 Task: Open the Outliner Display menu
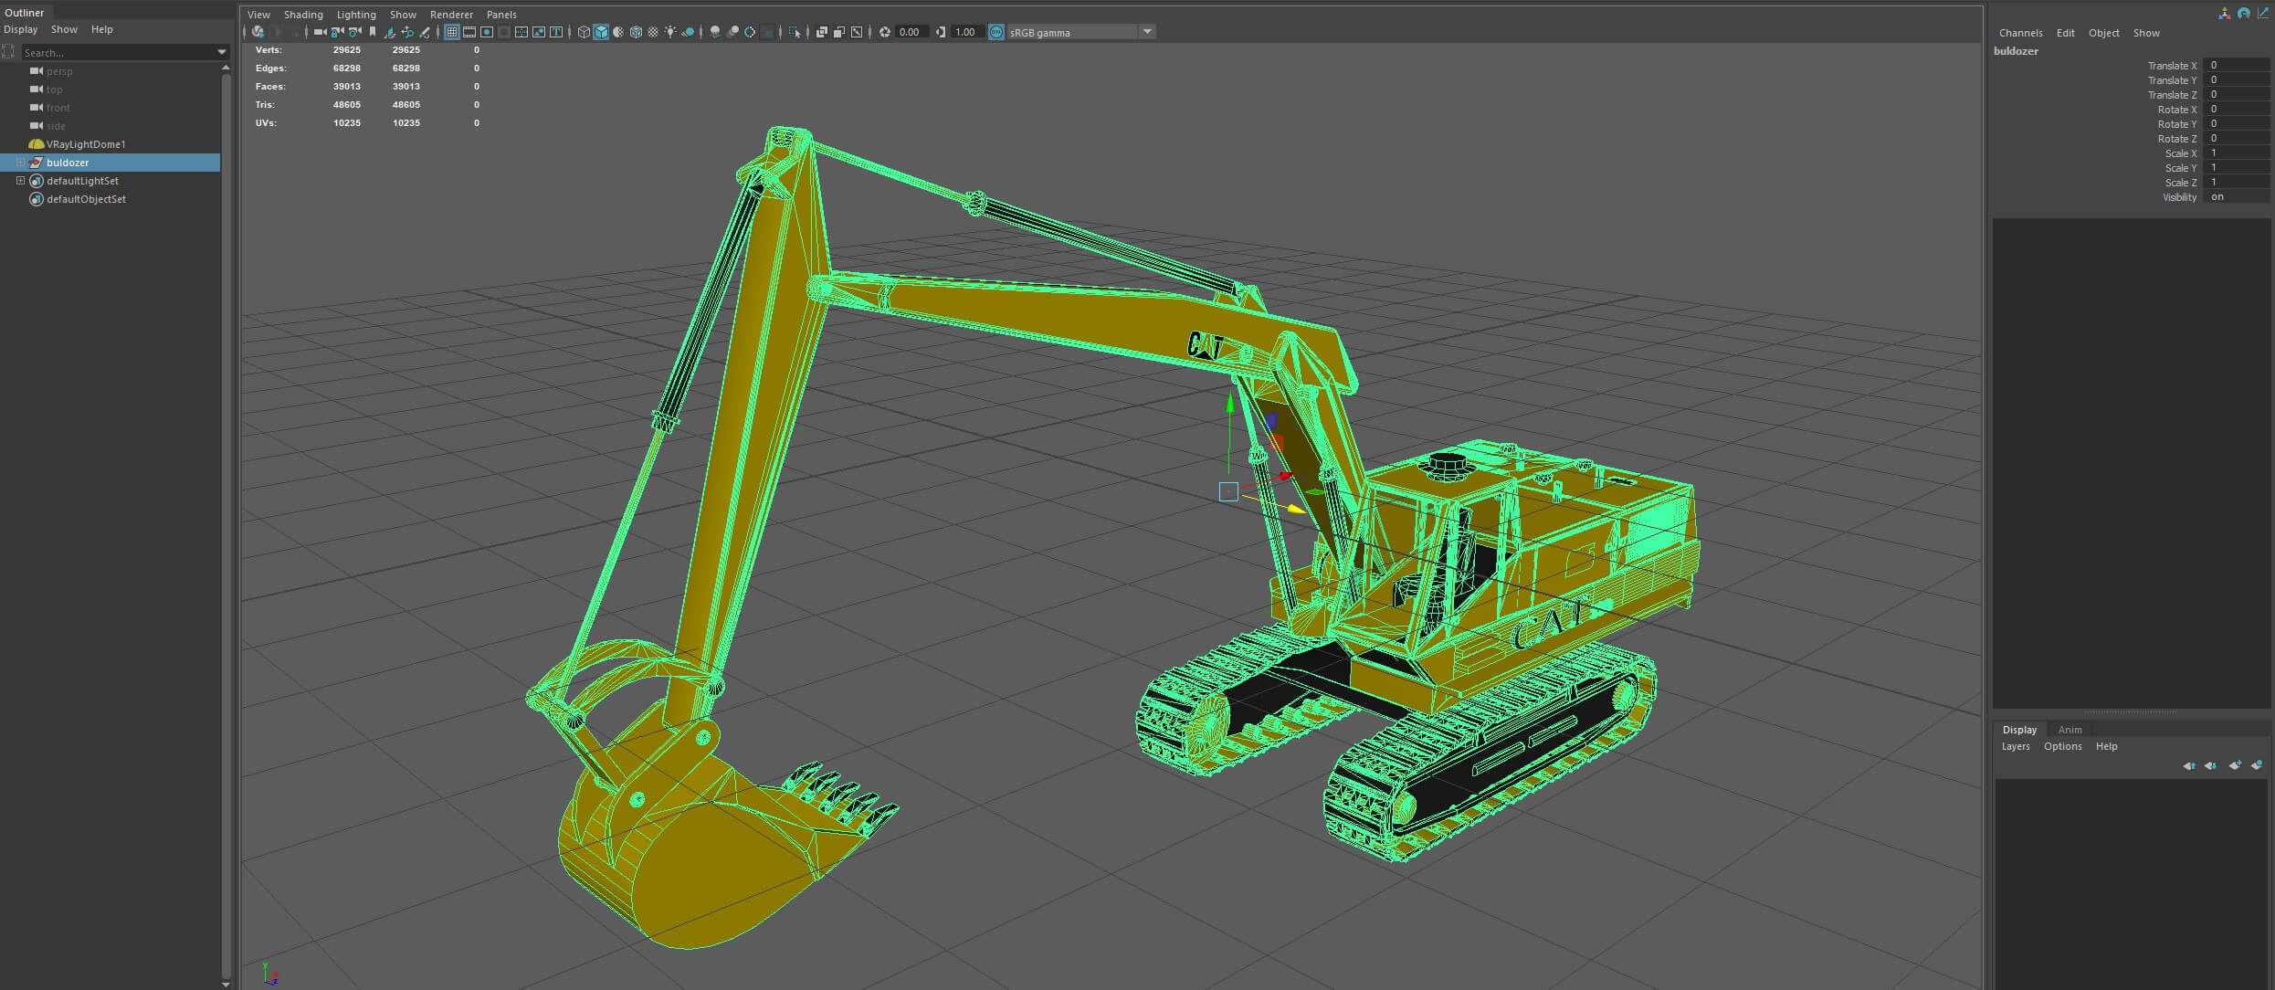click(21, 29)
